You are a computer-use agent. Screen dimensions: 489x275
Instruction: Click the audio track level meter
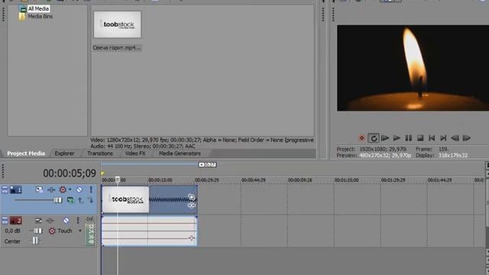[90, 235]
